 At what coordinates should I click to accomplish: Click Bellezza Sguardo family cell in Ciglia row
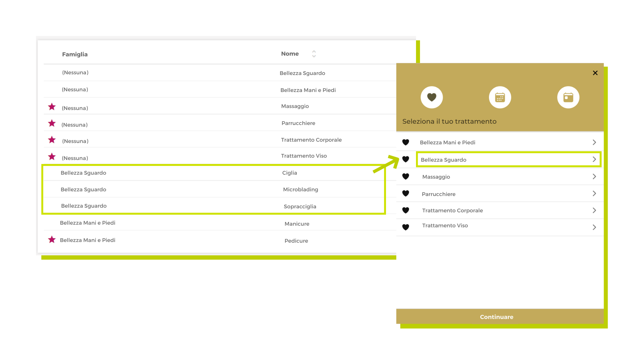pyautogui.click(x=83, y=173)
